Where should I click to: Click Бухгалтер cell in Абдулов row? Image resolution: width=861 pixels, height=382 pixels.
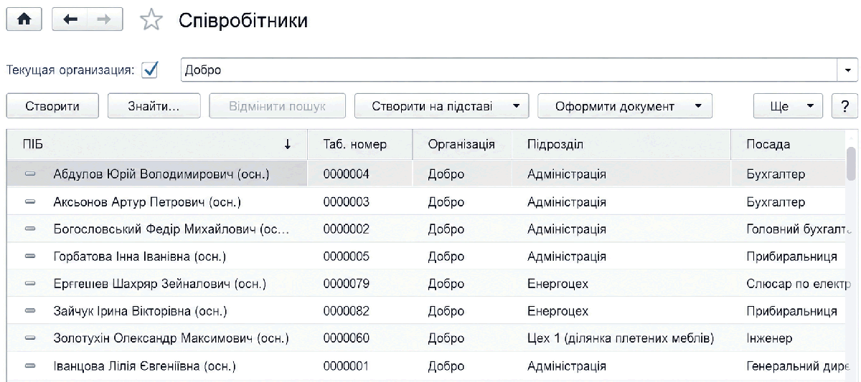pos(776,174)
